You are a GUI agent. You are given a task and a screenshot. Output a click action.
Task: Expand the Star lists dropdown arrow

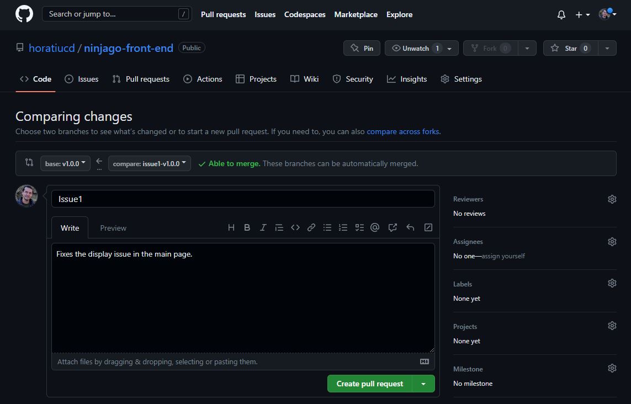click(607, 48)
